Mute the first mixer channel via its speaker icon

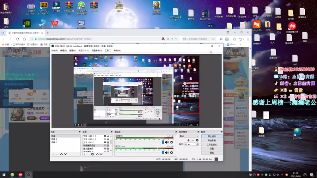pos(166,142)
